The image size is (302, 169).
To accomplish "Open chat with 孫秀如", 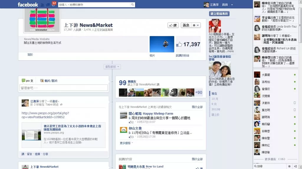I will (275, 82).
